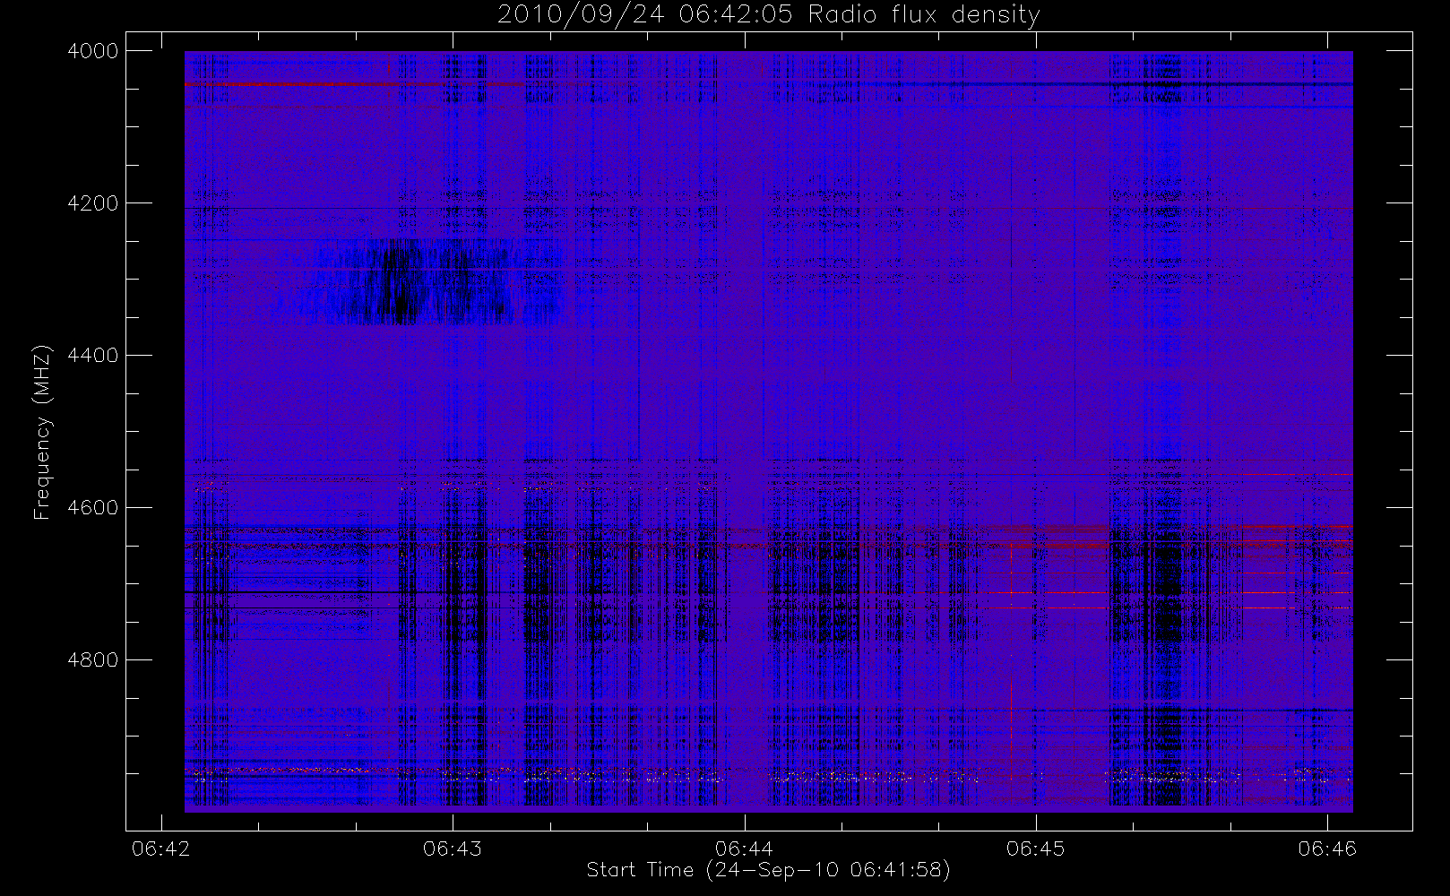The height and width of the screenshot is (896, 1450).
Task: Select the '4600' frequency axis label
Action: (93, 508)
